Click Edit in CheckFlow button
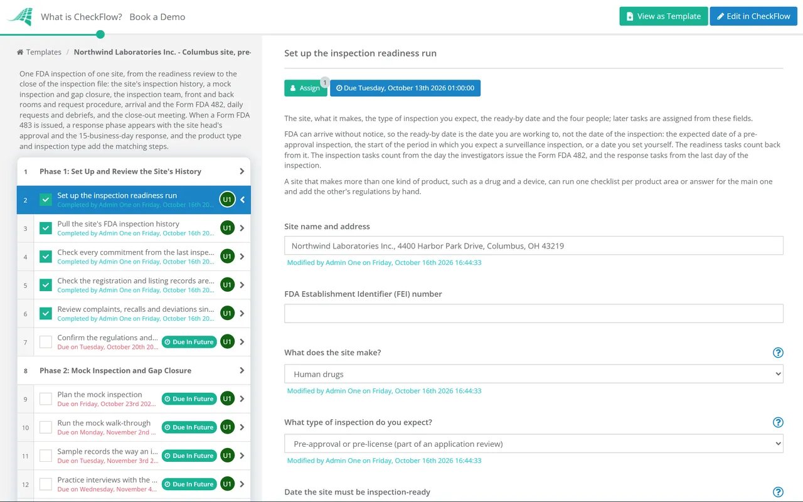 tap(753, 16)
